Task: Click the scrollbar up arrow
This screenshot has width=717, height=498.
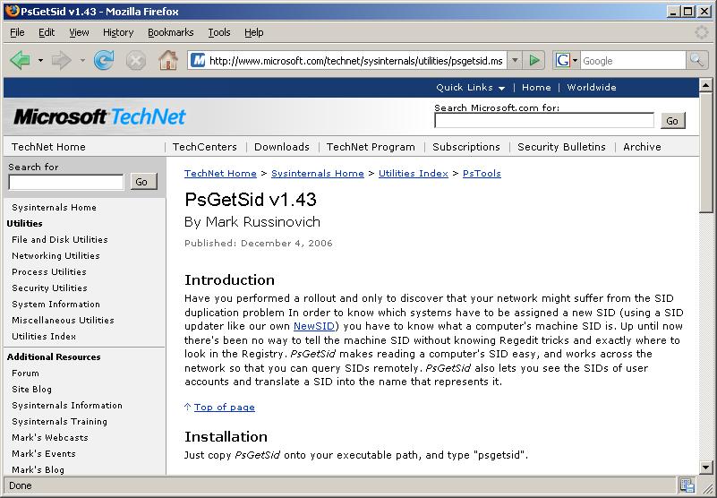Action: pos(705,85)
